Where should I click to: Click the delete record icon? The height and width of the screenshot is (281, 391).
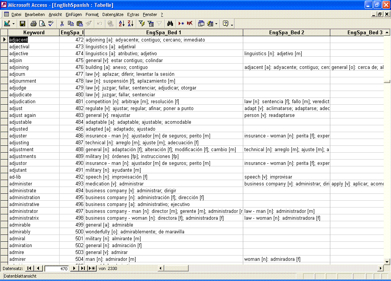189,24
